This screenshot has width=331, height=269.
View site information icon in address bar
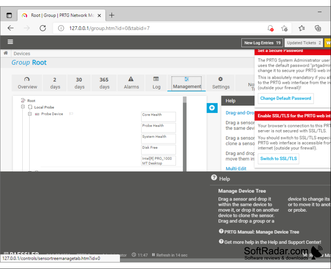(x=61, y=28)
